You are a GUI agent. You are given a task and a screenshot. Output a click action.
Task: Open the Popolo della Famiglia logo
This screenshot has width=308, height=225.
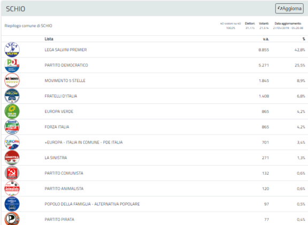[12, 204]
